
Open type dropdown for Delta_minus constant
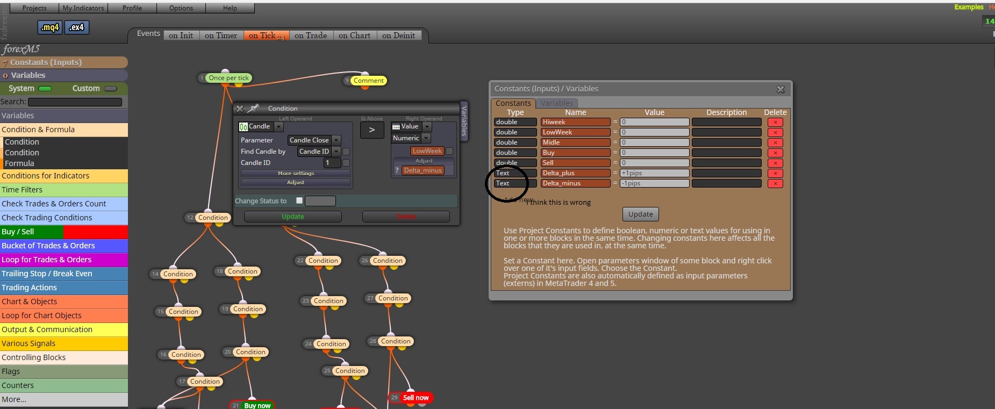coord(516,183)
